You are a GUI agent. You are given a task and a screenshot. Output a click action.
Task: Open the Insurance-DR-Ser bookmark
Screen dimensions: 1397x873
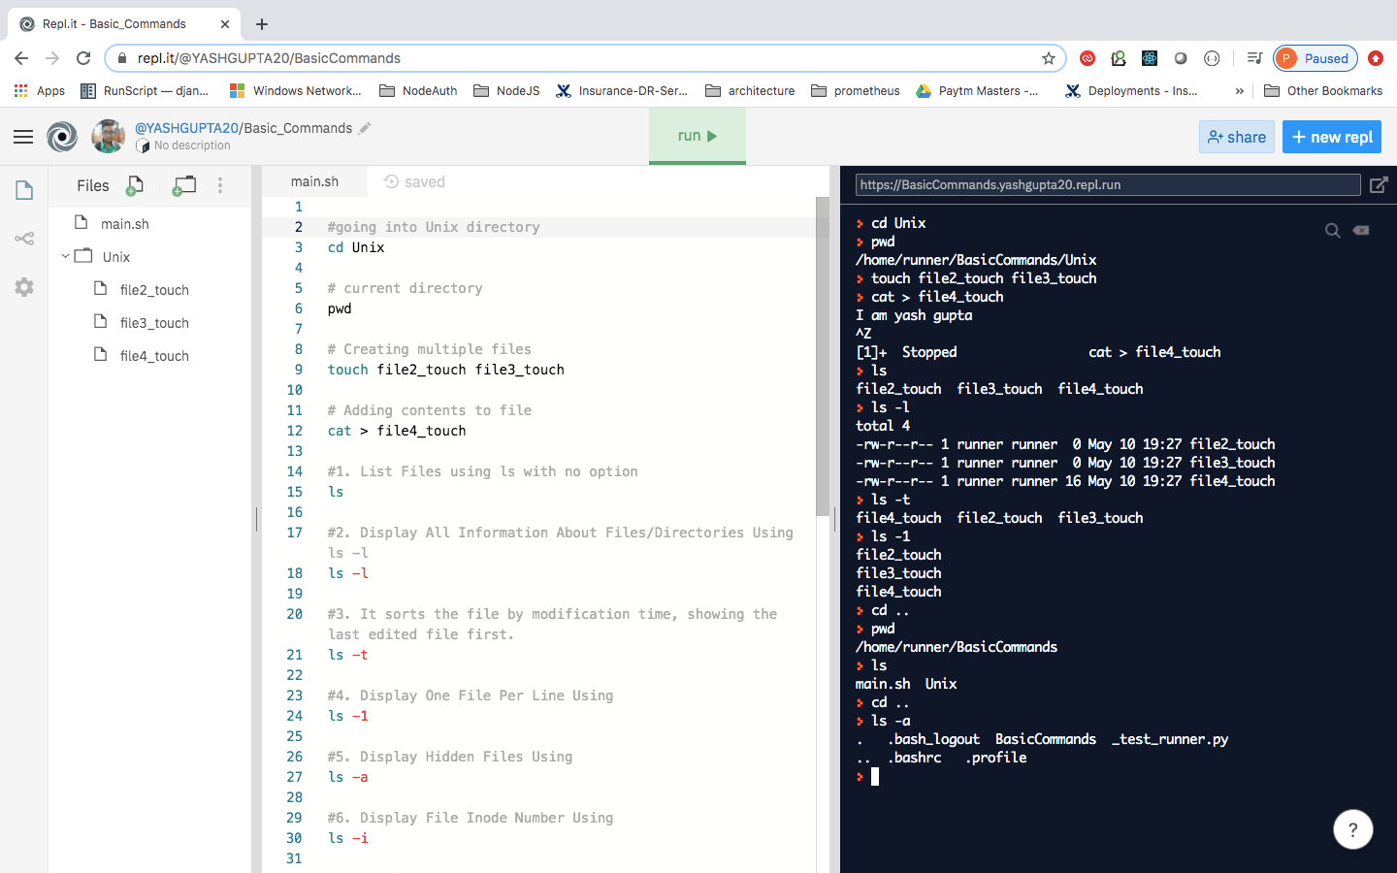tap(622, 90)
